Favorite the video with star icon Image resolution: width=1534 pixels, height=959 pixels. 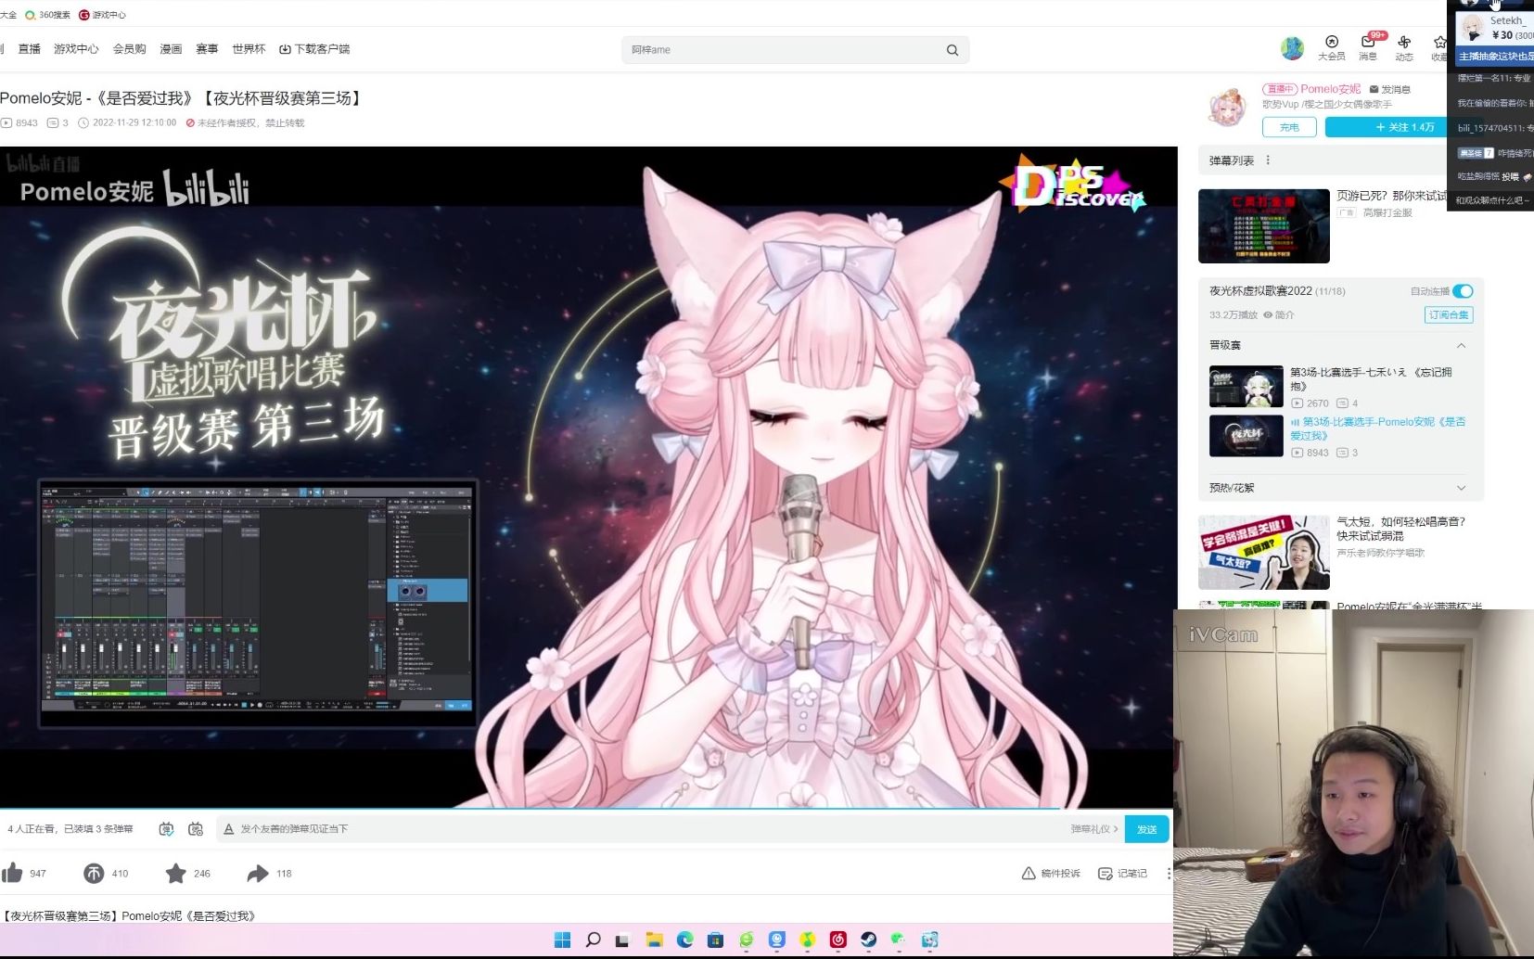pyautogui.click(x=175, y=873)
